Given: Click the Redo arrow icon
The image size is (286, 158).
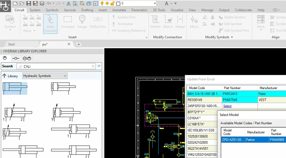Looking at the screenshot, I should pos(58,3).
